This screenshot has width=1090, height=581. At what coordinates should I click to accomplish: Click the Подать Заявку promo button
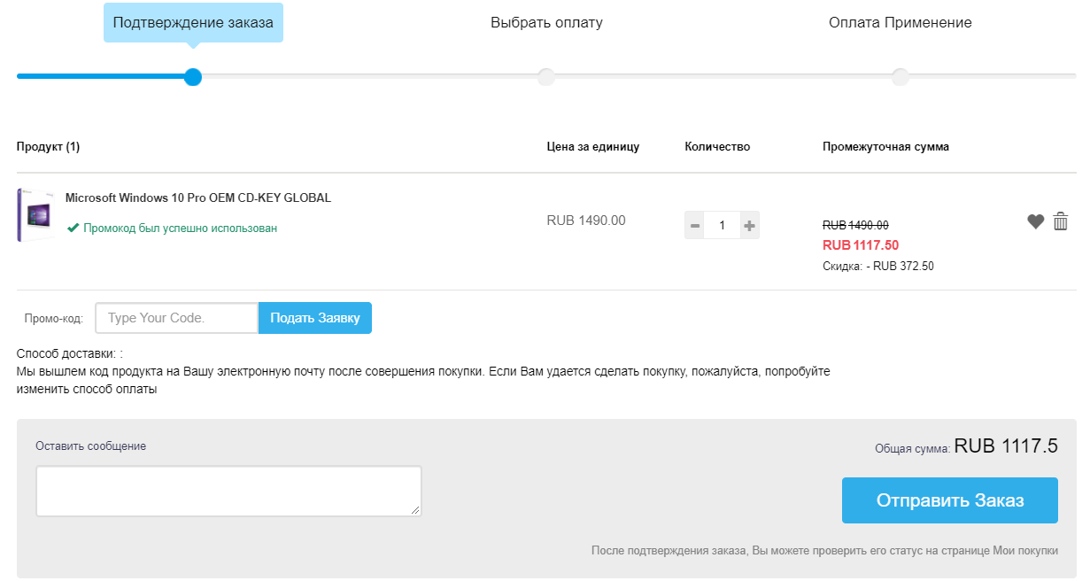point(315,318)
